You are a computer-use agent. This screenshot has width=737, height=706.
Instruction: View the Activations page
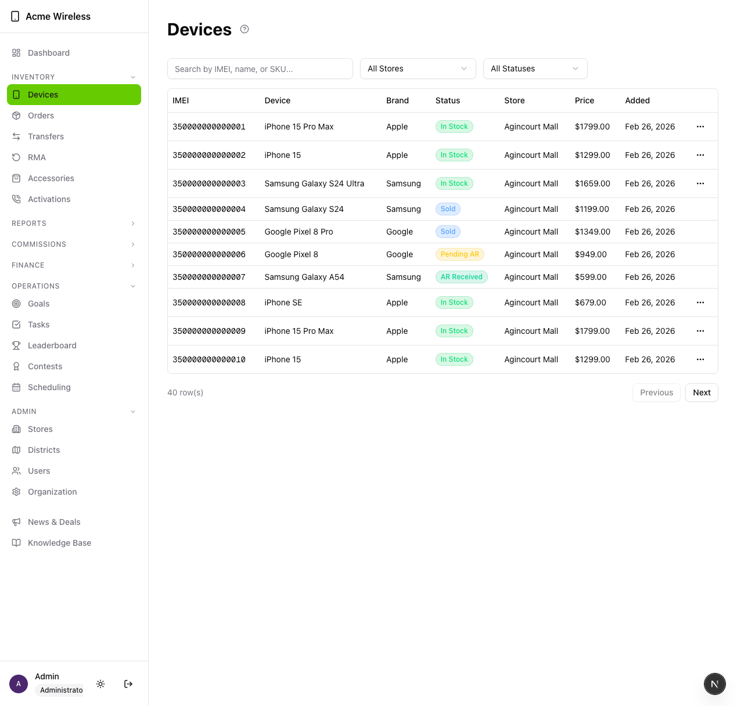[49, 199]
